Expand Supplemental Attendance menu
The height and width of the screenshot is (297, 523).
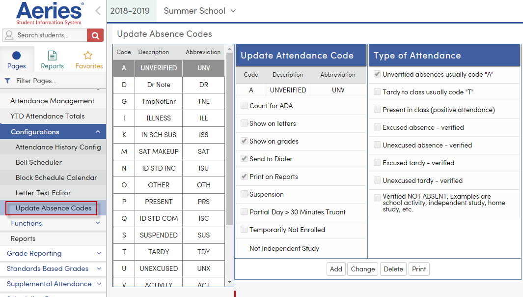[x=53, y=284]
